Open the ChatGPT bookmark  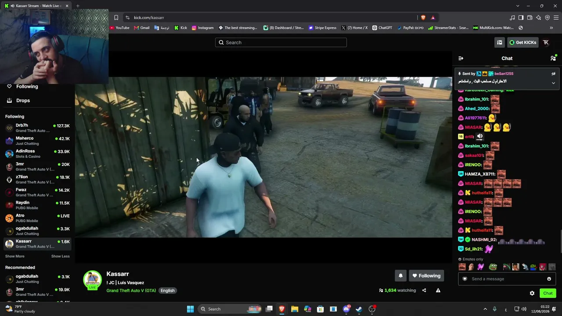point(382,28)
